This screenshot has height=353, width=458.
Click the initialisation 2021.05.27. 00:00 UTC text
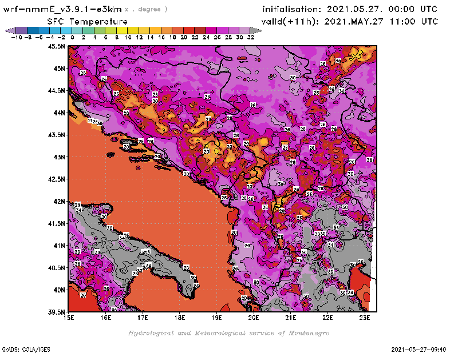350,9
